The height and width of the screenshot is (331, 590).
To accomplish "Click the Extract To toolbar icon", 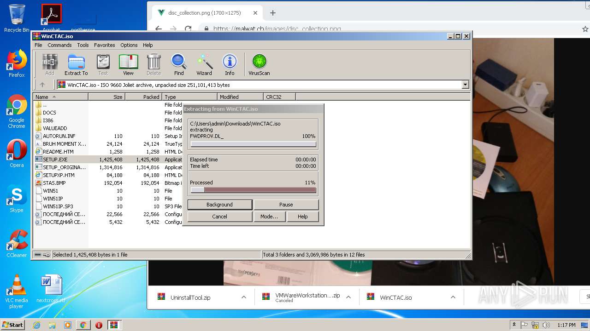I will (x=76, y=64).
